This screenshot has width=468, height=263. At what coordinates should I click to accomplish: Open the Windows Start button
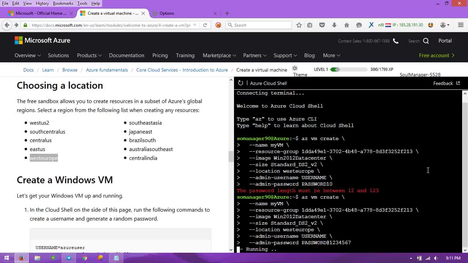7,258
